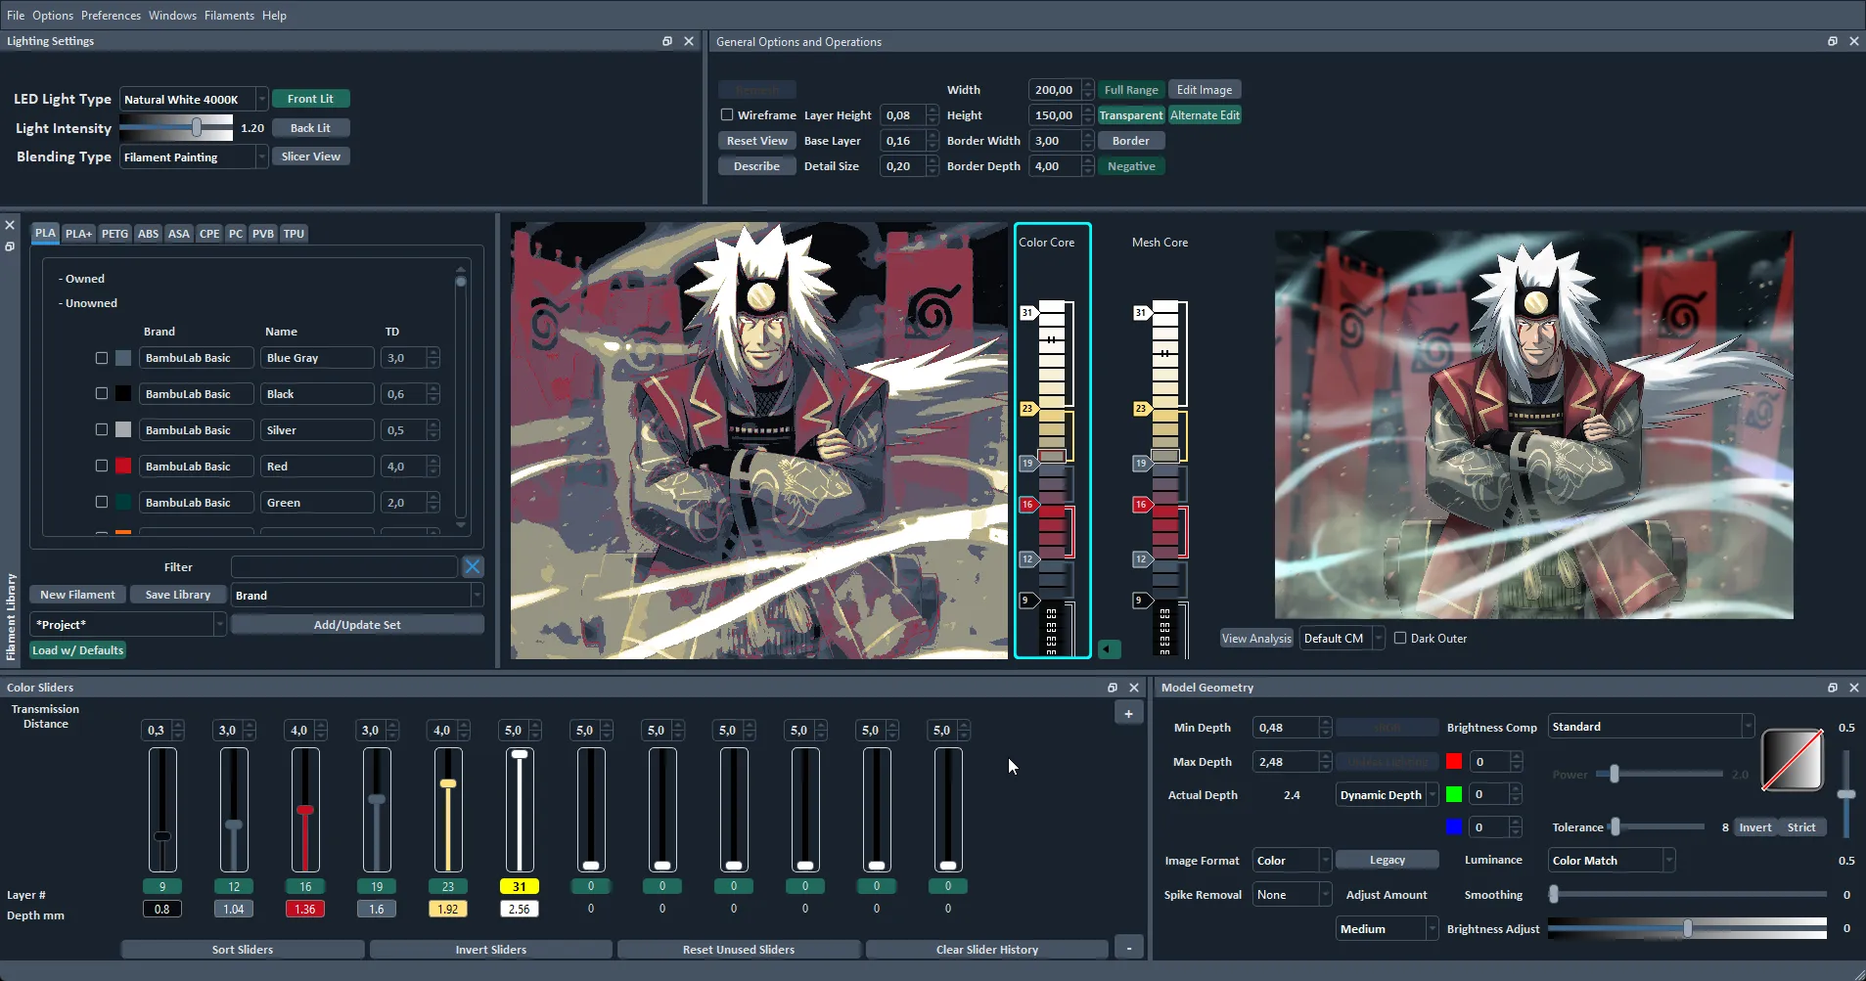This screenshot has height=981, width=1866.
Task: Click the Width value field
Action: [1055, 90]
